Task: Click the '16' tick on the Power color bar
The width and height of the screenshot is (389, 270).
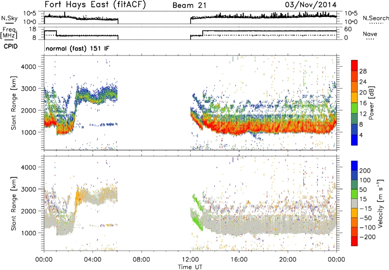Action: (x=363, y=103)
